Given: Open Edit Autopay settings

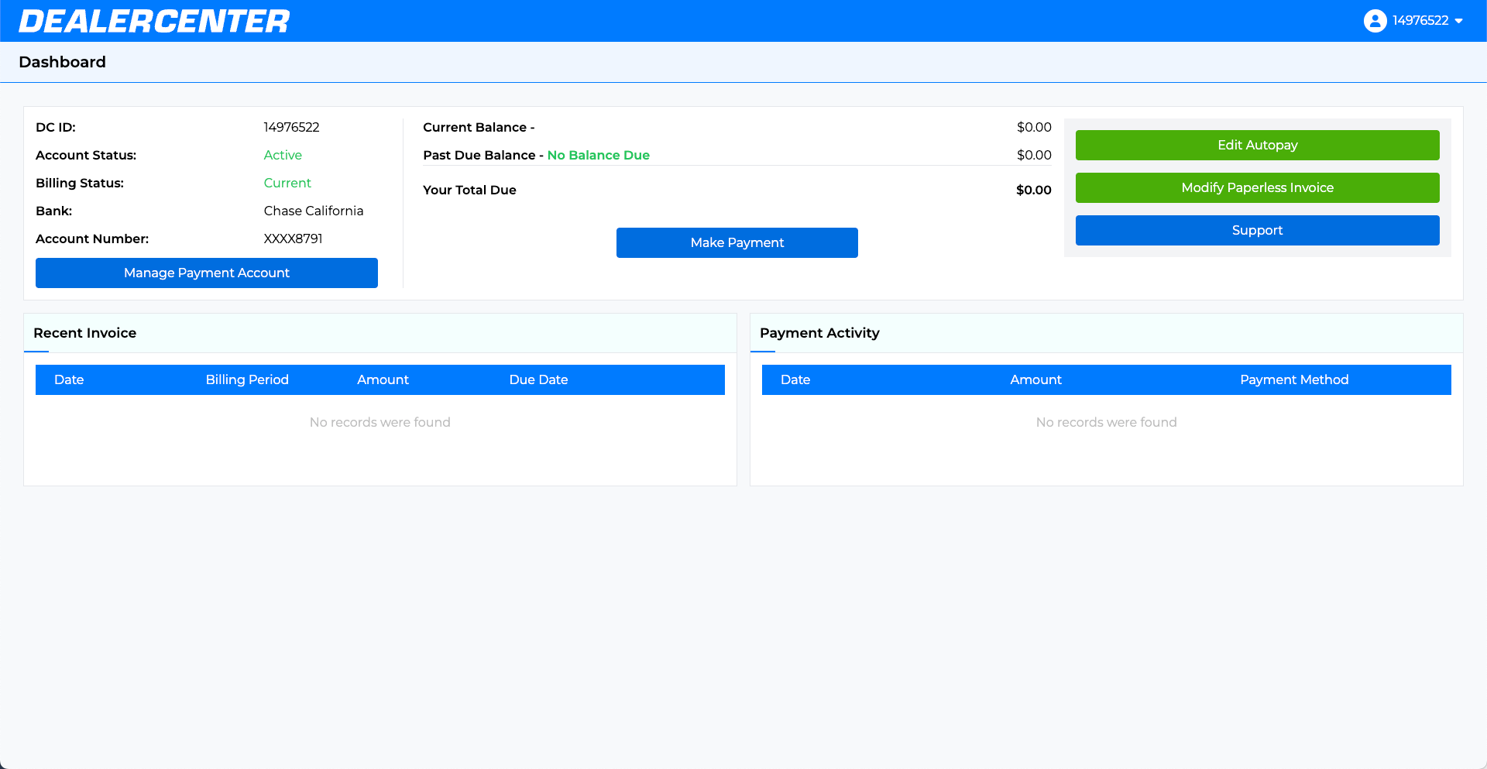Looking at the screenshot, I should (x=1257, y=145).
